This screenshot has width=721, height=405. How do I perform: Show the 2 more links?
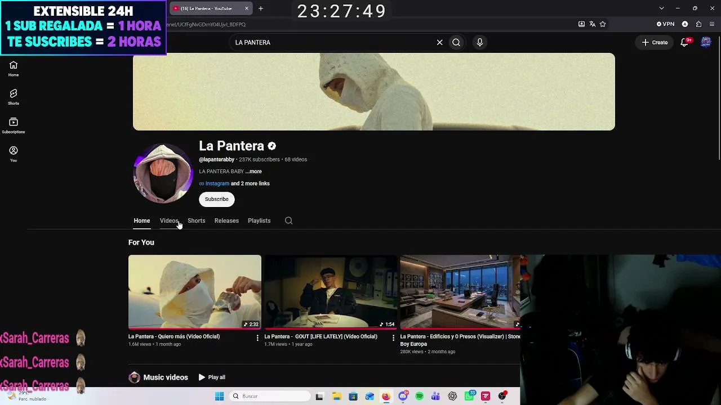pyautogui.click(x=250, y=183)
